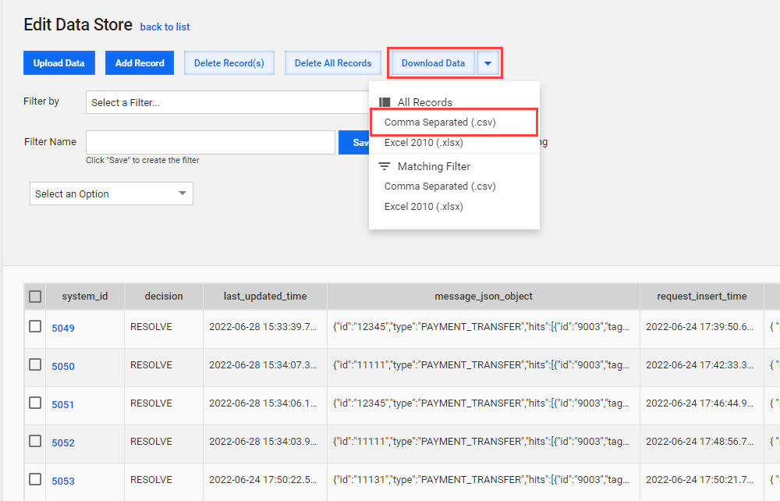Open record 5050 link

tap(63, 367)
